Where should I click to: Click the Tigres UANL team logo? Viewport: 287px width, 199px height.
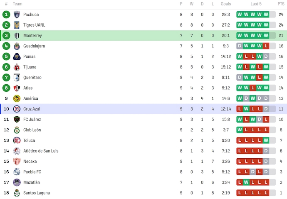click(17, 25)
